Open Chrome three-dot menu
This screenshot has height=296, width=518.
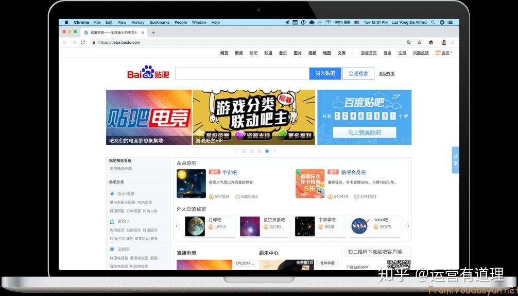pos(453,42)
